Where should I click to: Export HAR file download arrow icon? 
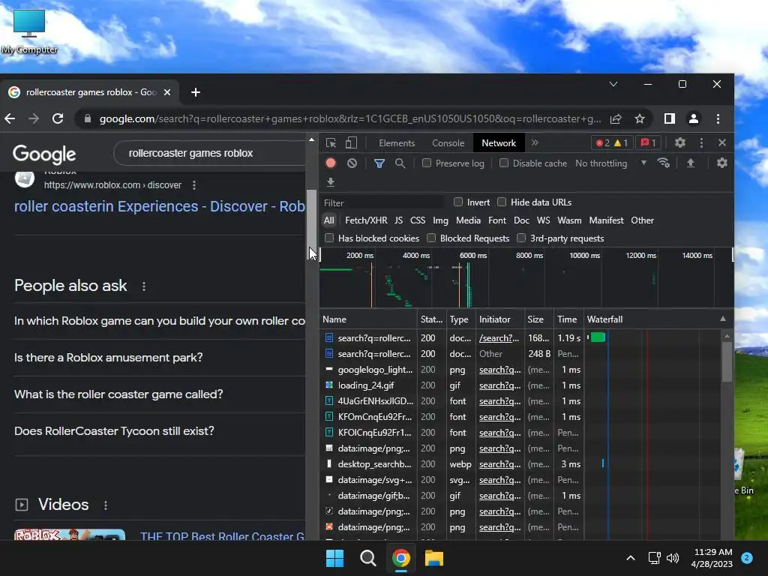(331, 182)
